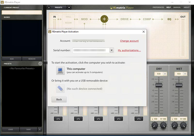The image size is (194, 136).
Task: Click the DRY right pan knob
Action: (x=163, y=125)
